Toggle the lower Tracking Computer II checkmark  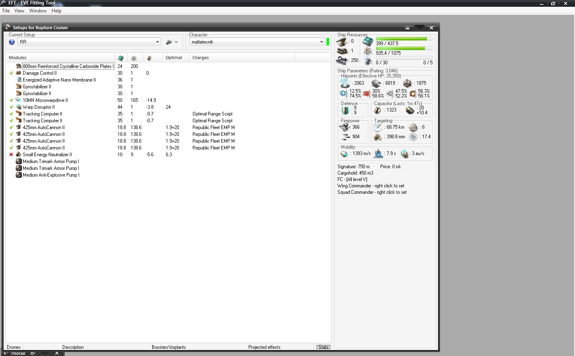click(11, 121)
